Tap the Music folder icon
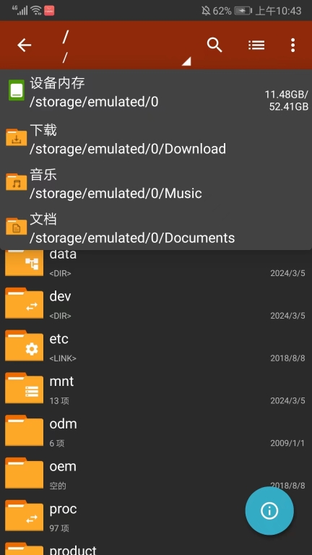This screenshot has width=312, height=555. 17,182
